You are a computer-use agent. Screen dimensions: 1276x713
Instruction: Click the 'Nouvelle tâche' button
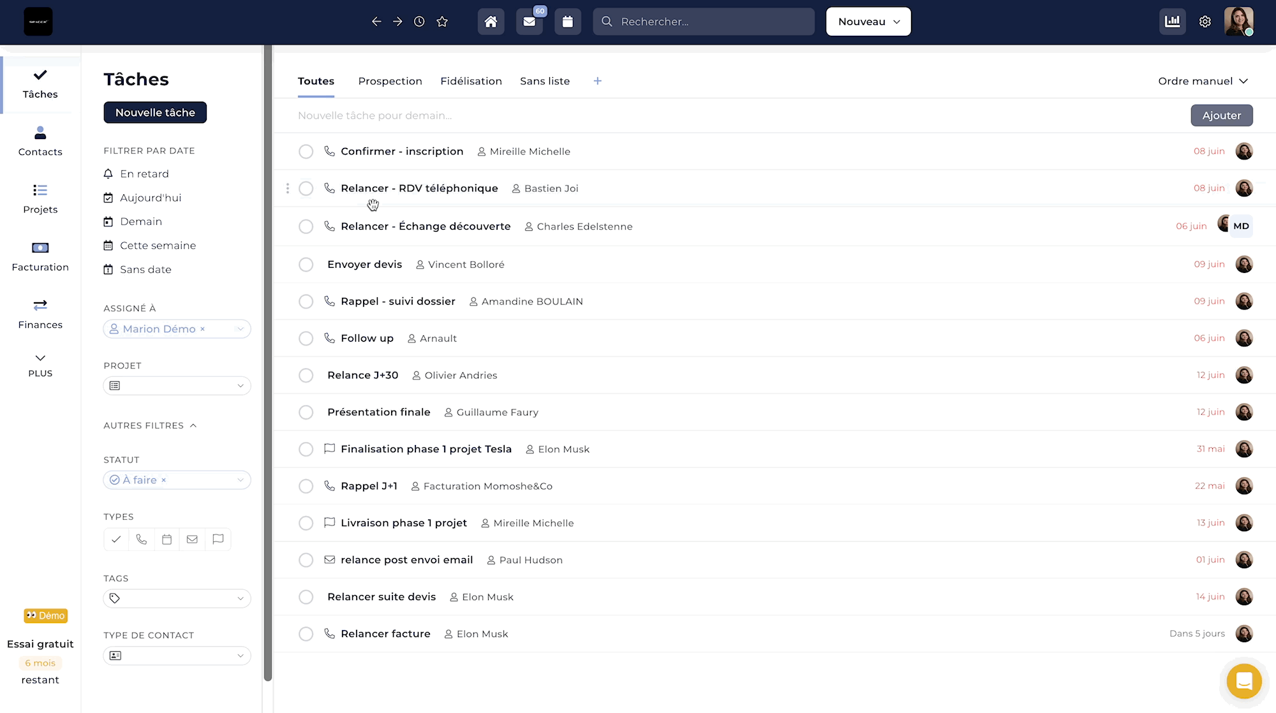click(155, 112)
